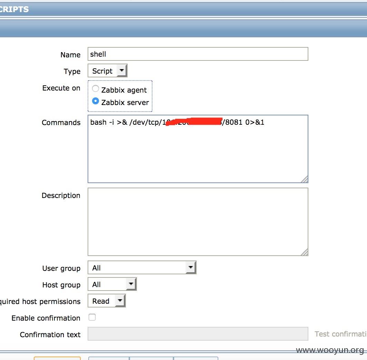Open the Host group dropdown

pyautogui.click(x=112, y=284)
